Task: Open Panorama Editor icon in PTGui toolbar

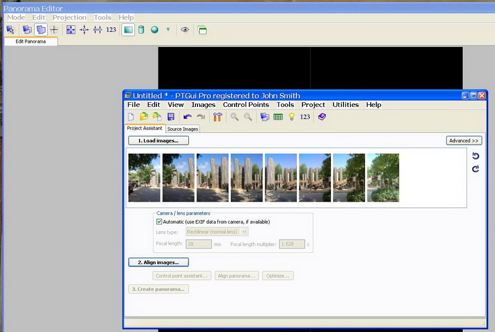Action: [x=265, y=117]
